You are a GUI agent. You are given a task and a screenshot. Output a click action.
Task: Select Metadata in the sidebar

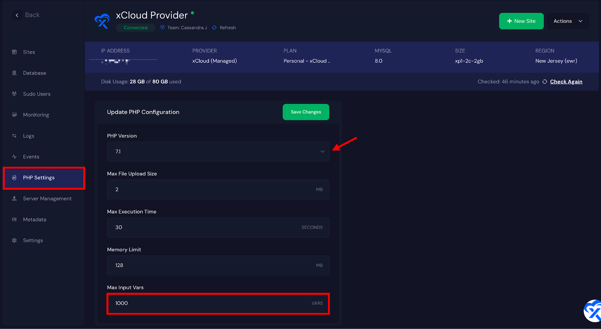35,220
